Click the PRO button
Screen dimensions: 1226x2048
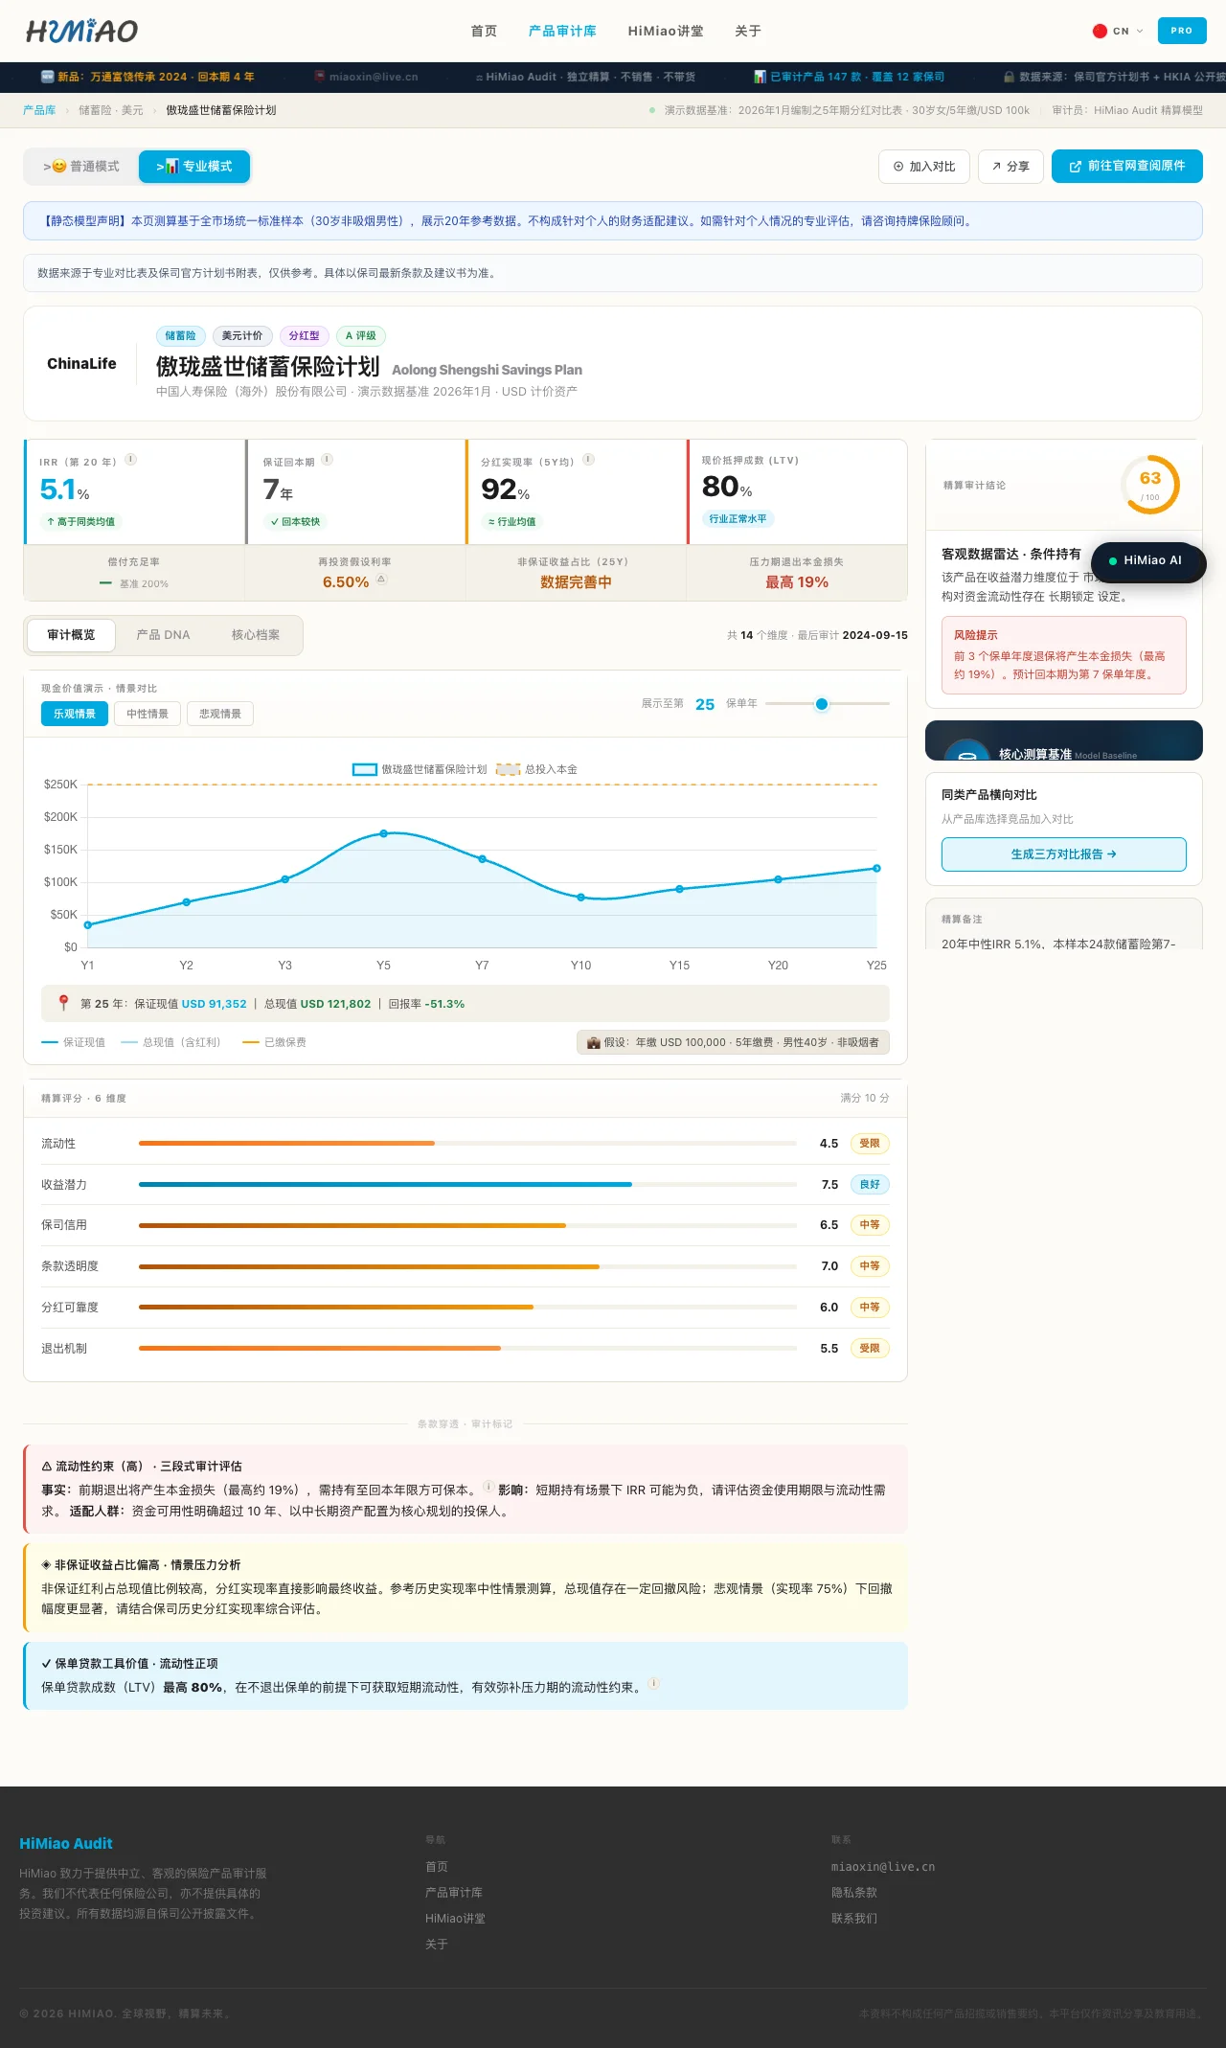[1182, 31]
